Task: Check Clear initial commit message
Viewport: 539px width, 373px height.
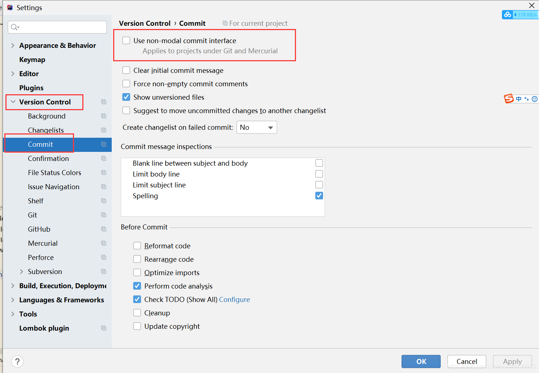Action: (x=126, y=70)
